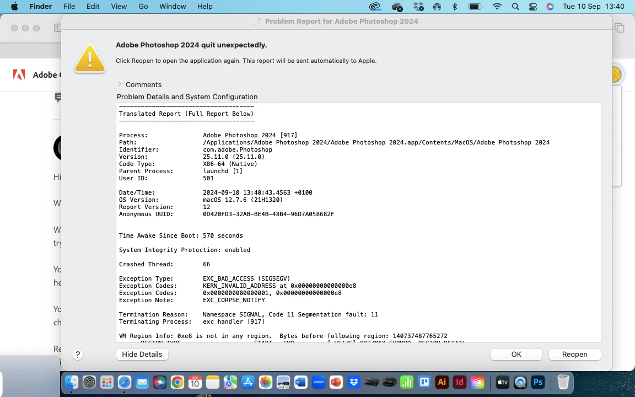This screenshot has width=635, height=397.
Task: Open Numbers in the Dock
Action: point(407,382)
